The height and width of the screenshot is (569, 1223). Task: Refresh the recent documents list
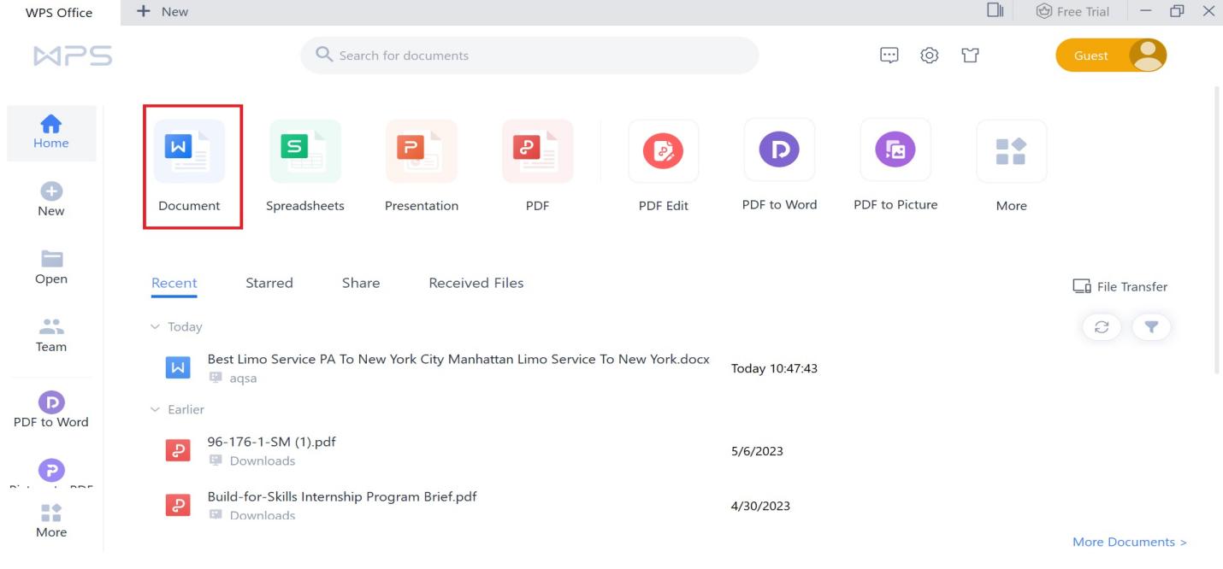(x=1102, y=327)
